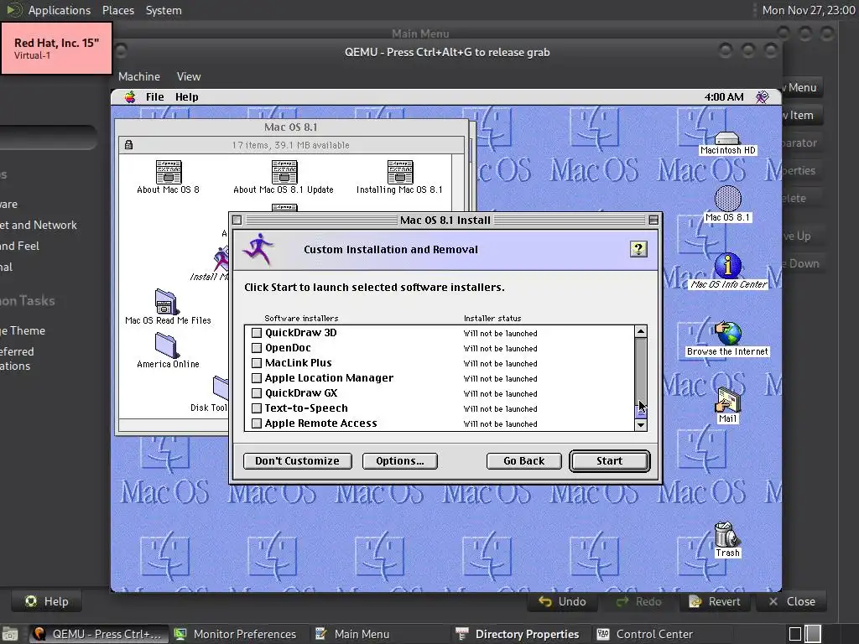Select the America Online folder icon
859x644 pixels.
166,345
